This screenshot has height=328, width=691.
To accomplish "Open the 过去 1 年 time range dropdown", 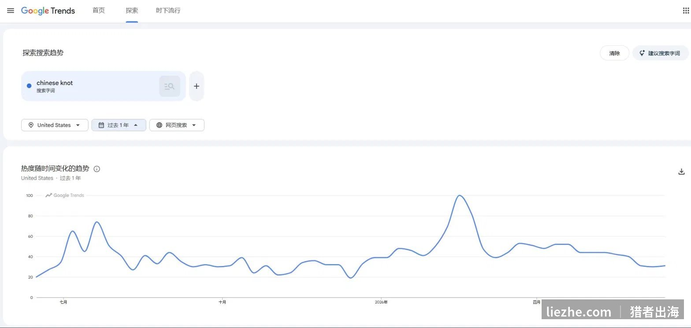I will (119, 125).
